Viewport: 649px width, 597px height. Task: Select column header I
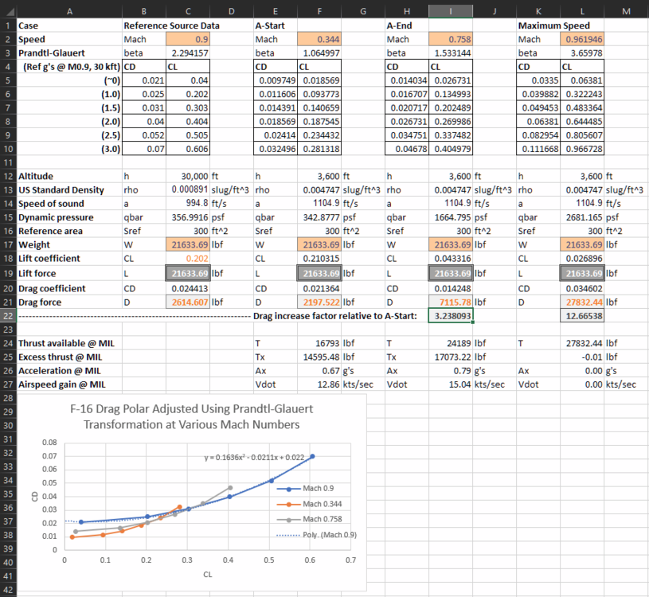tap(451, 11)
